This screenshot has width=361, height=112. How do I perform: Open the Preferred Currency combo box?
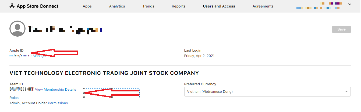pos(267,92)
